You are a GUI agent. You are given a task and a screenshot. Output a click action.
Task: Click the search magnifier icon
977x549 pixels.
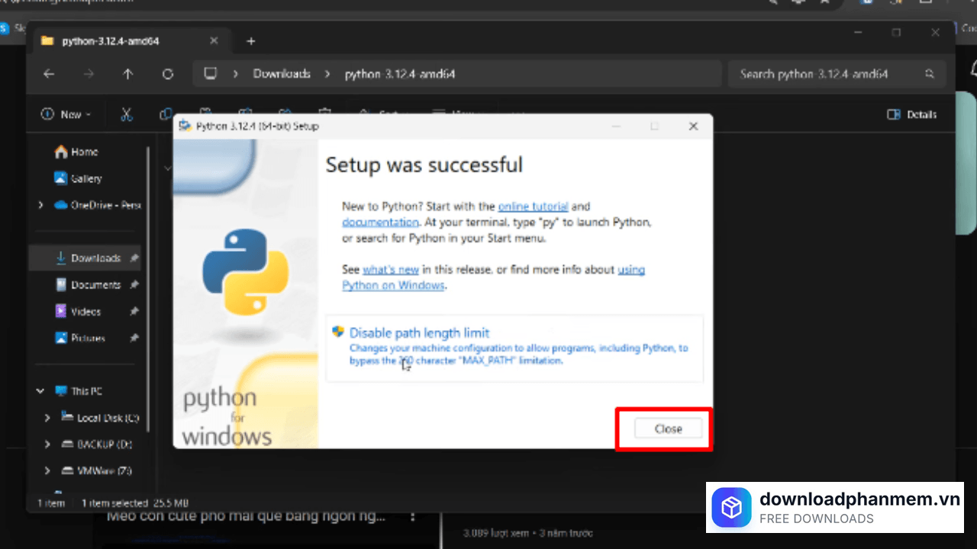(x=929, y=74)
